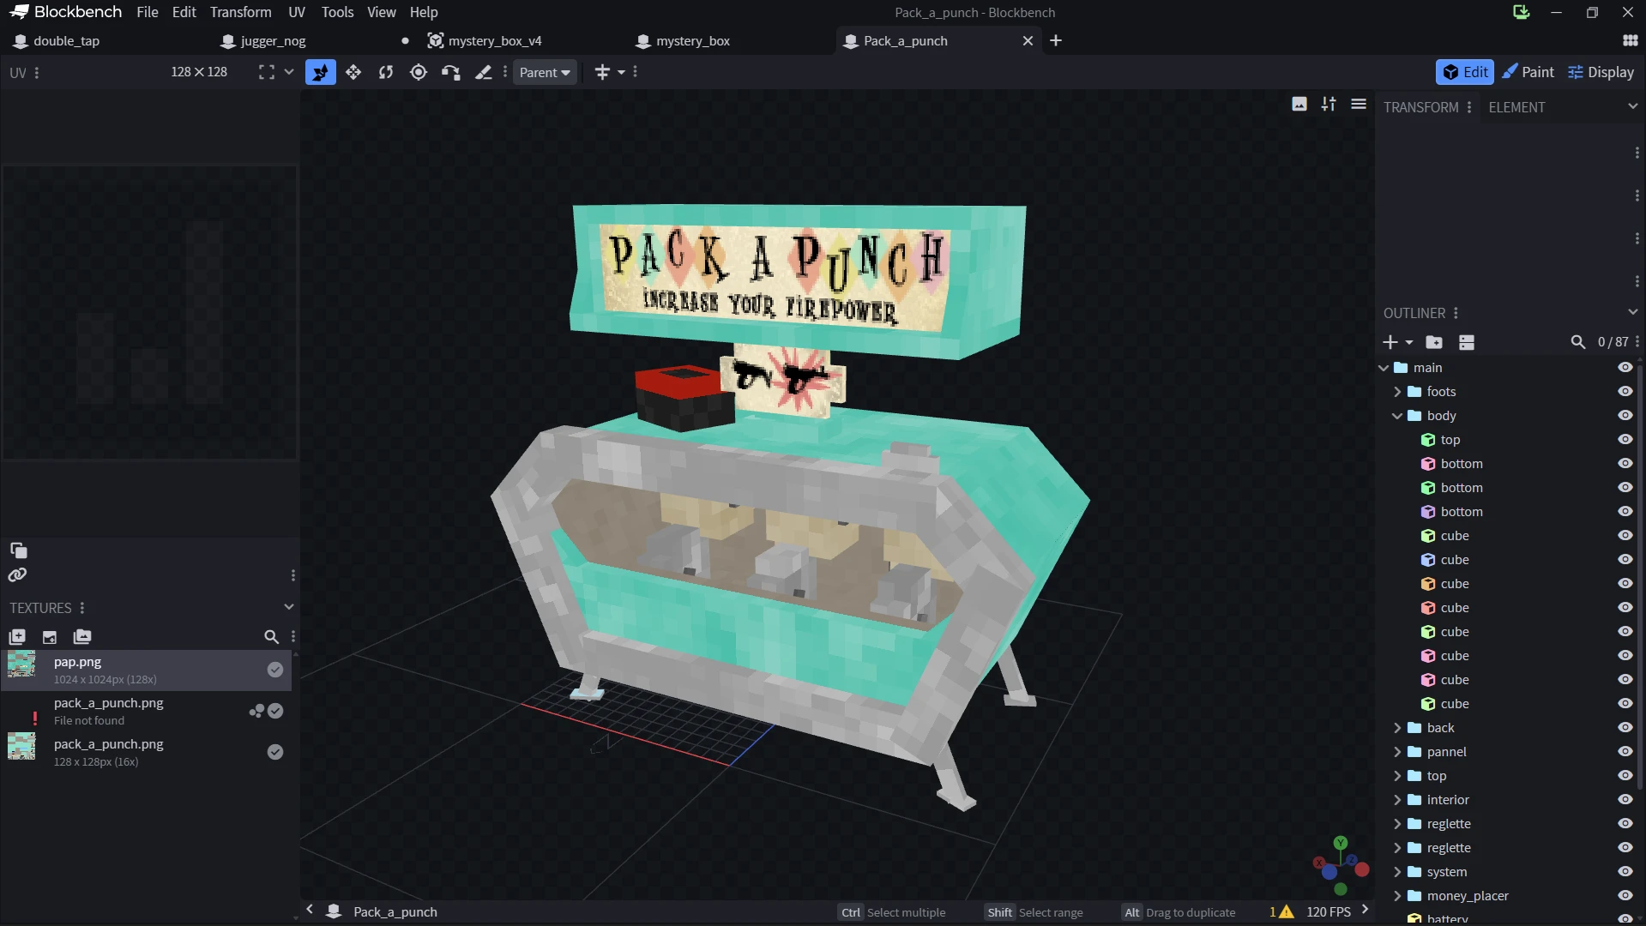1646x926 pixels.
Task: Toggle visibility of money_placer group
Action: point(1625,895)
